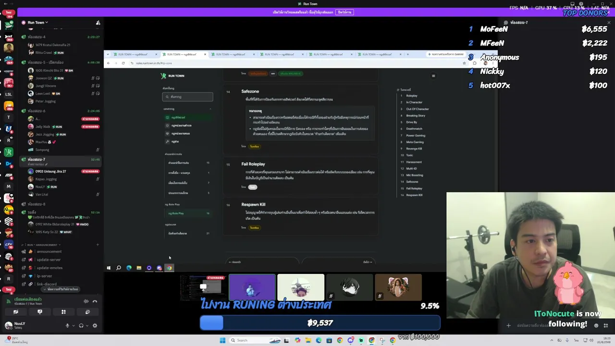Deafen audio with the headphone icon
Screen dimensions: 615x346
(x=81, y=326)
